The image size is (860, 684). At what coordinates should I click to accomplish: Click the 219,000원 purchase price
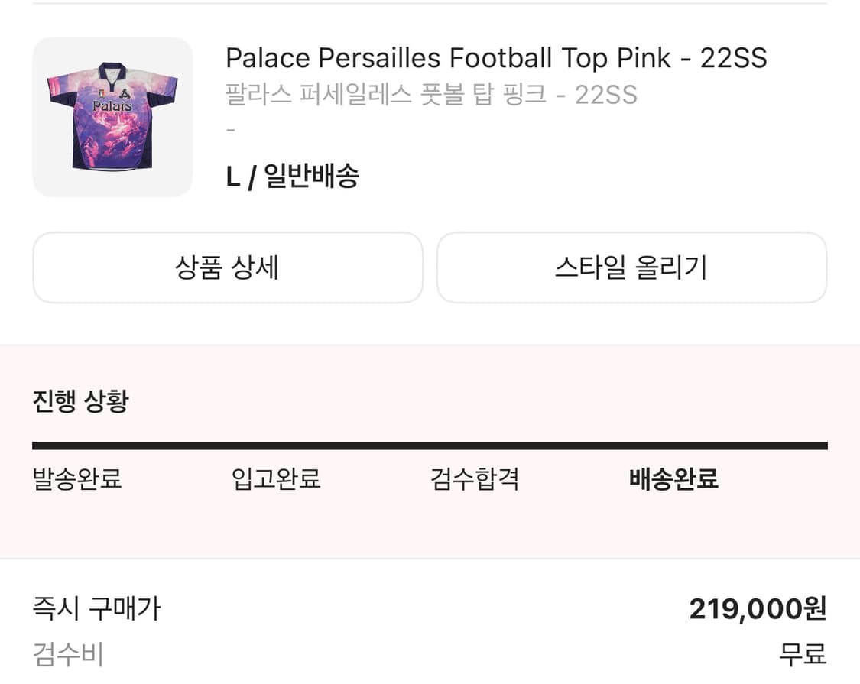point(755,609)
